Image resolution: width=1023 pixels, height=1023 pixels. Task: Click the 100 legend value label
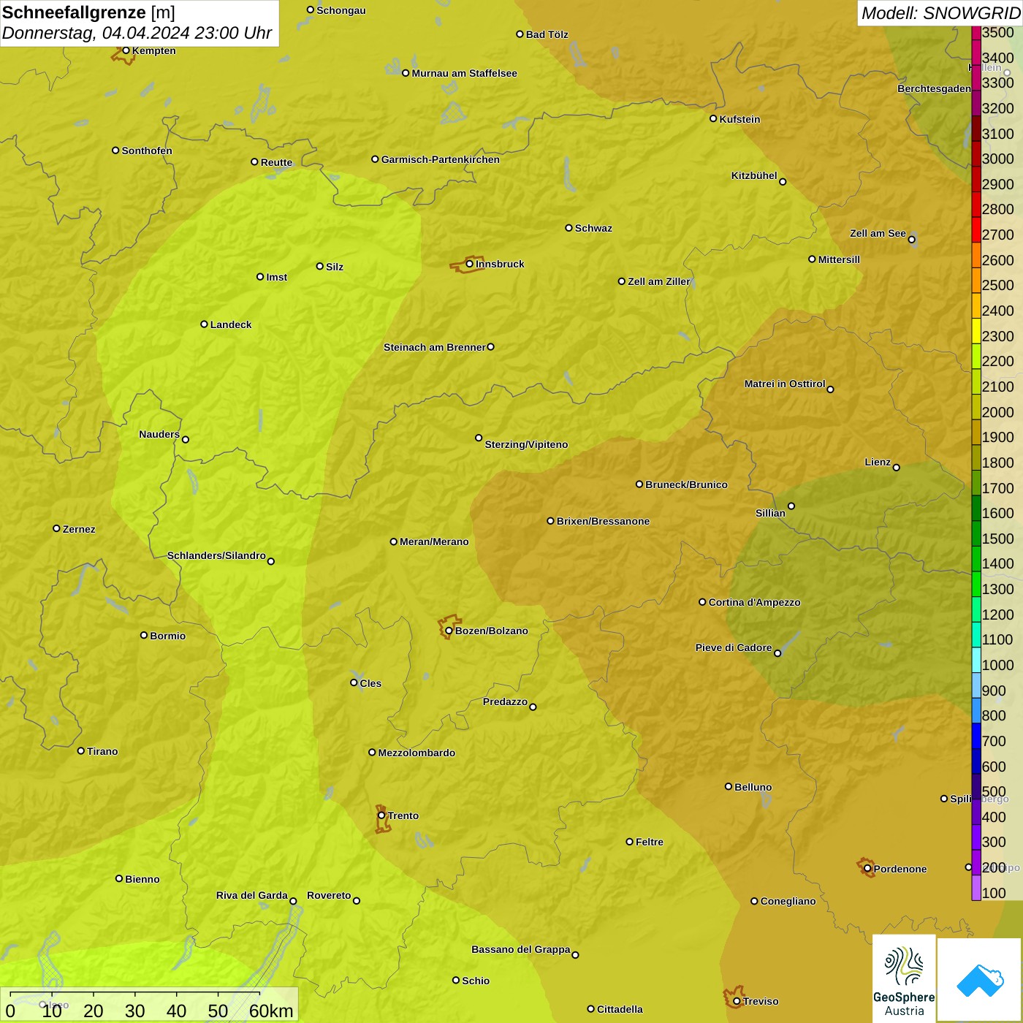[x=994, y=893]
